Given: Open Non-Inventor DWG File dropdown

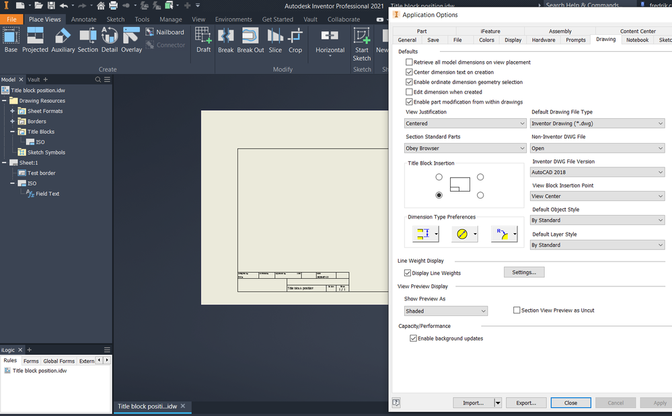Looking at the screenshot, I should [597, 148].
